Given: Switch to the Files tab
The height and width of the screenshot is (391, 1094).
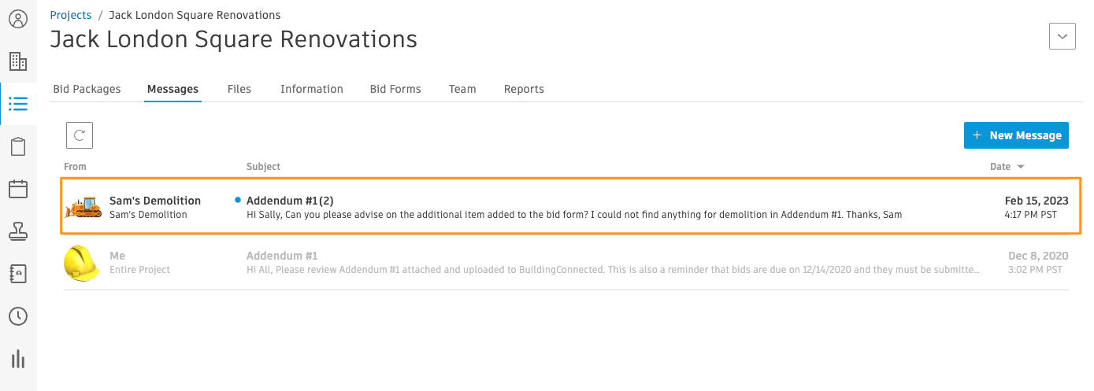Looking at the screenshot, I should click(x=239, y=89).
